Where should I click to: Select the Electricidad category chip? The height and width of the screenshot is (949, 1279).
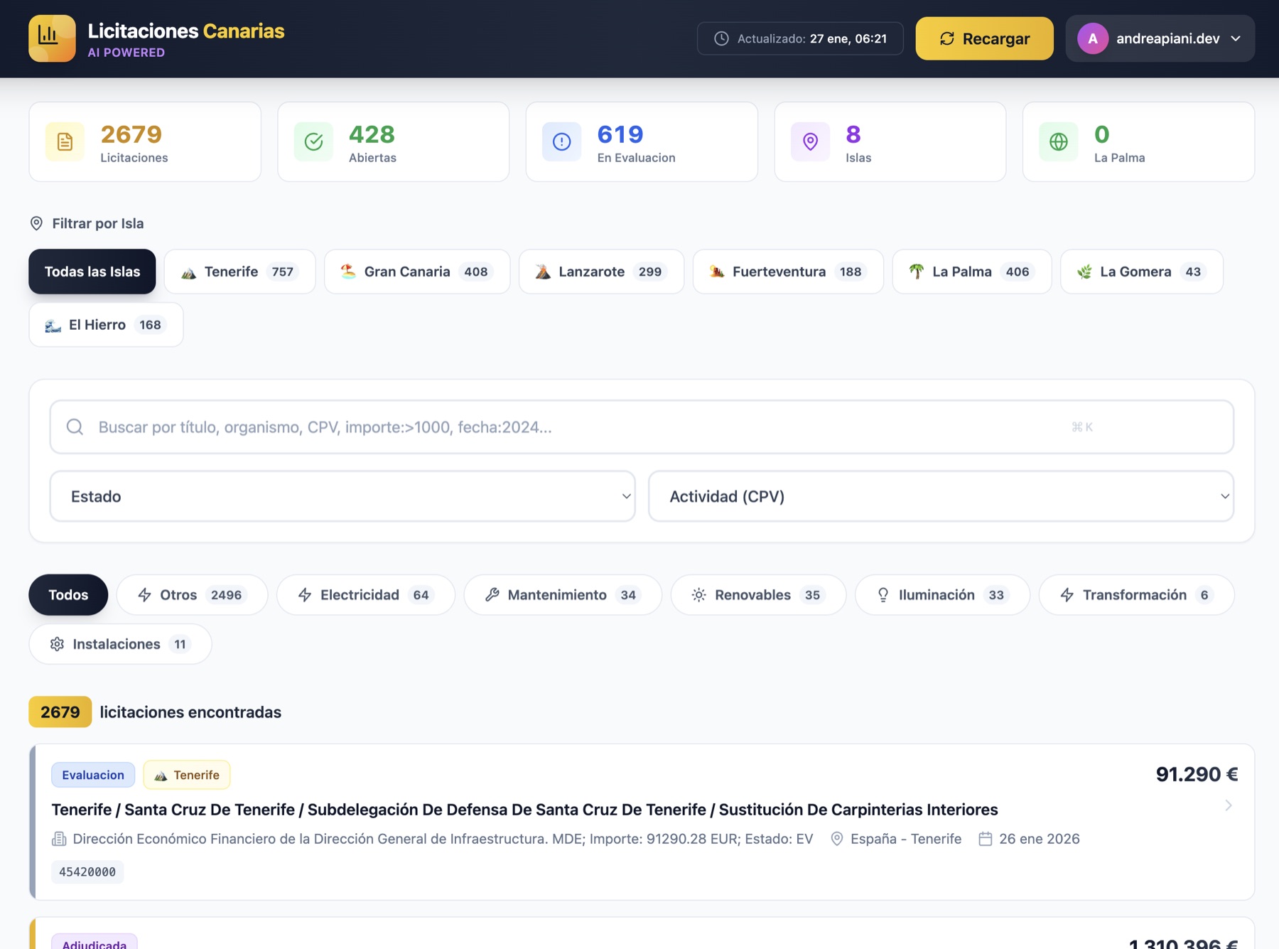[x=366, y=595]
